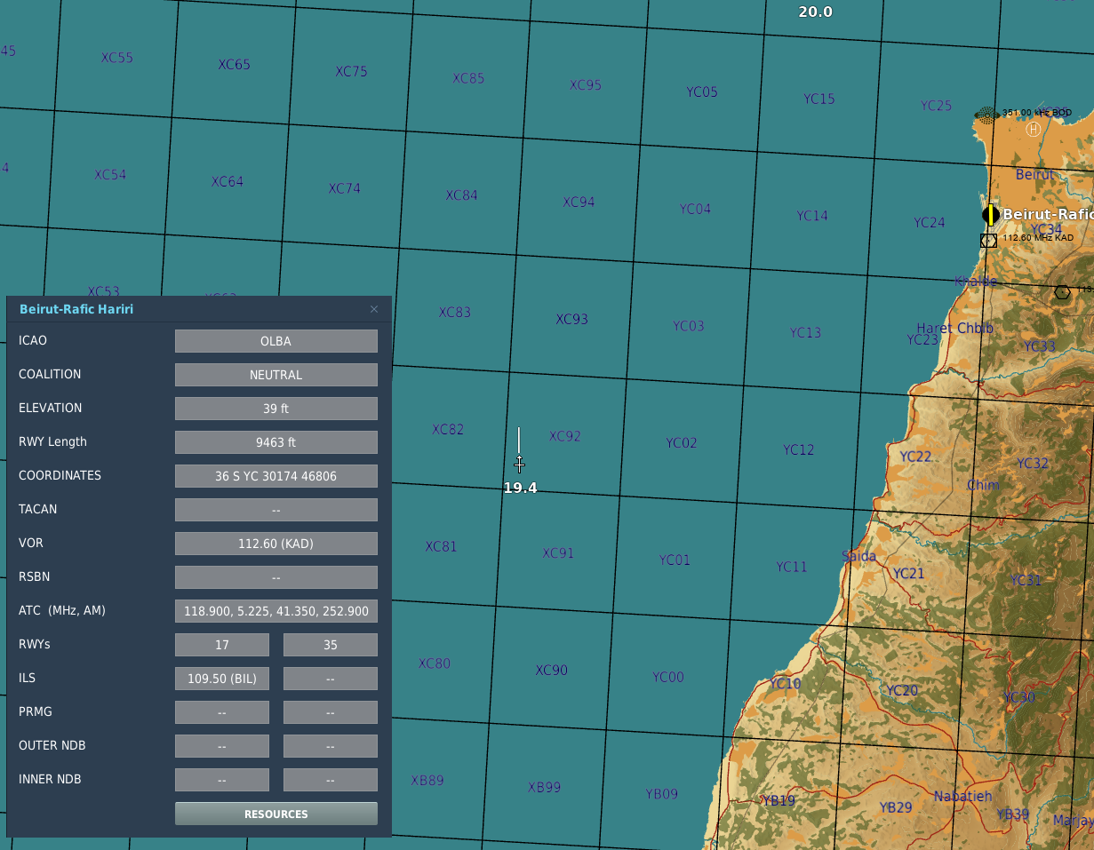
Task: Click the VOR field 112.60 (KAD)
Action: [x=276, y=544]
